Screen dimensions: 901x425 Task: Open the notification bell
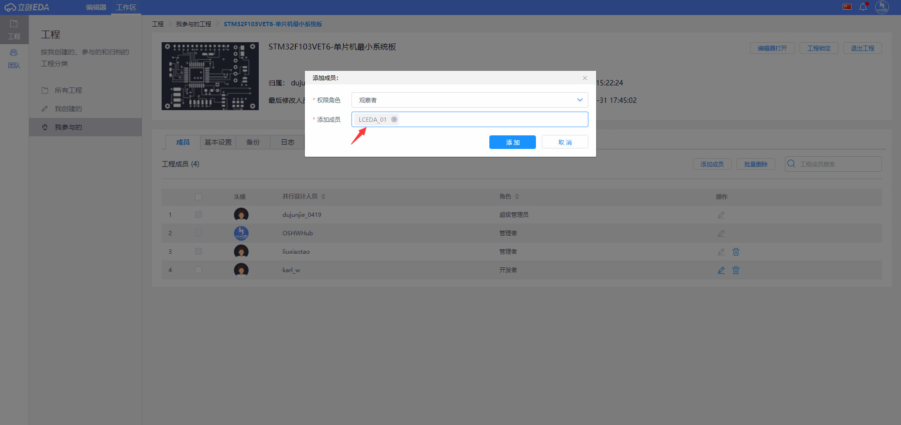pyautogui.click(x=863, y=7)
